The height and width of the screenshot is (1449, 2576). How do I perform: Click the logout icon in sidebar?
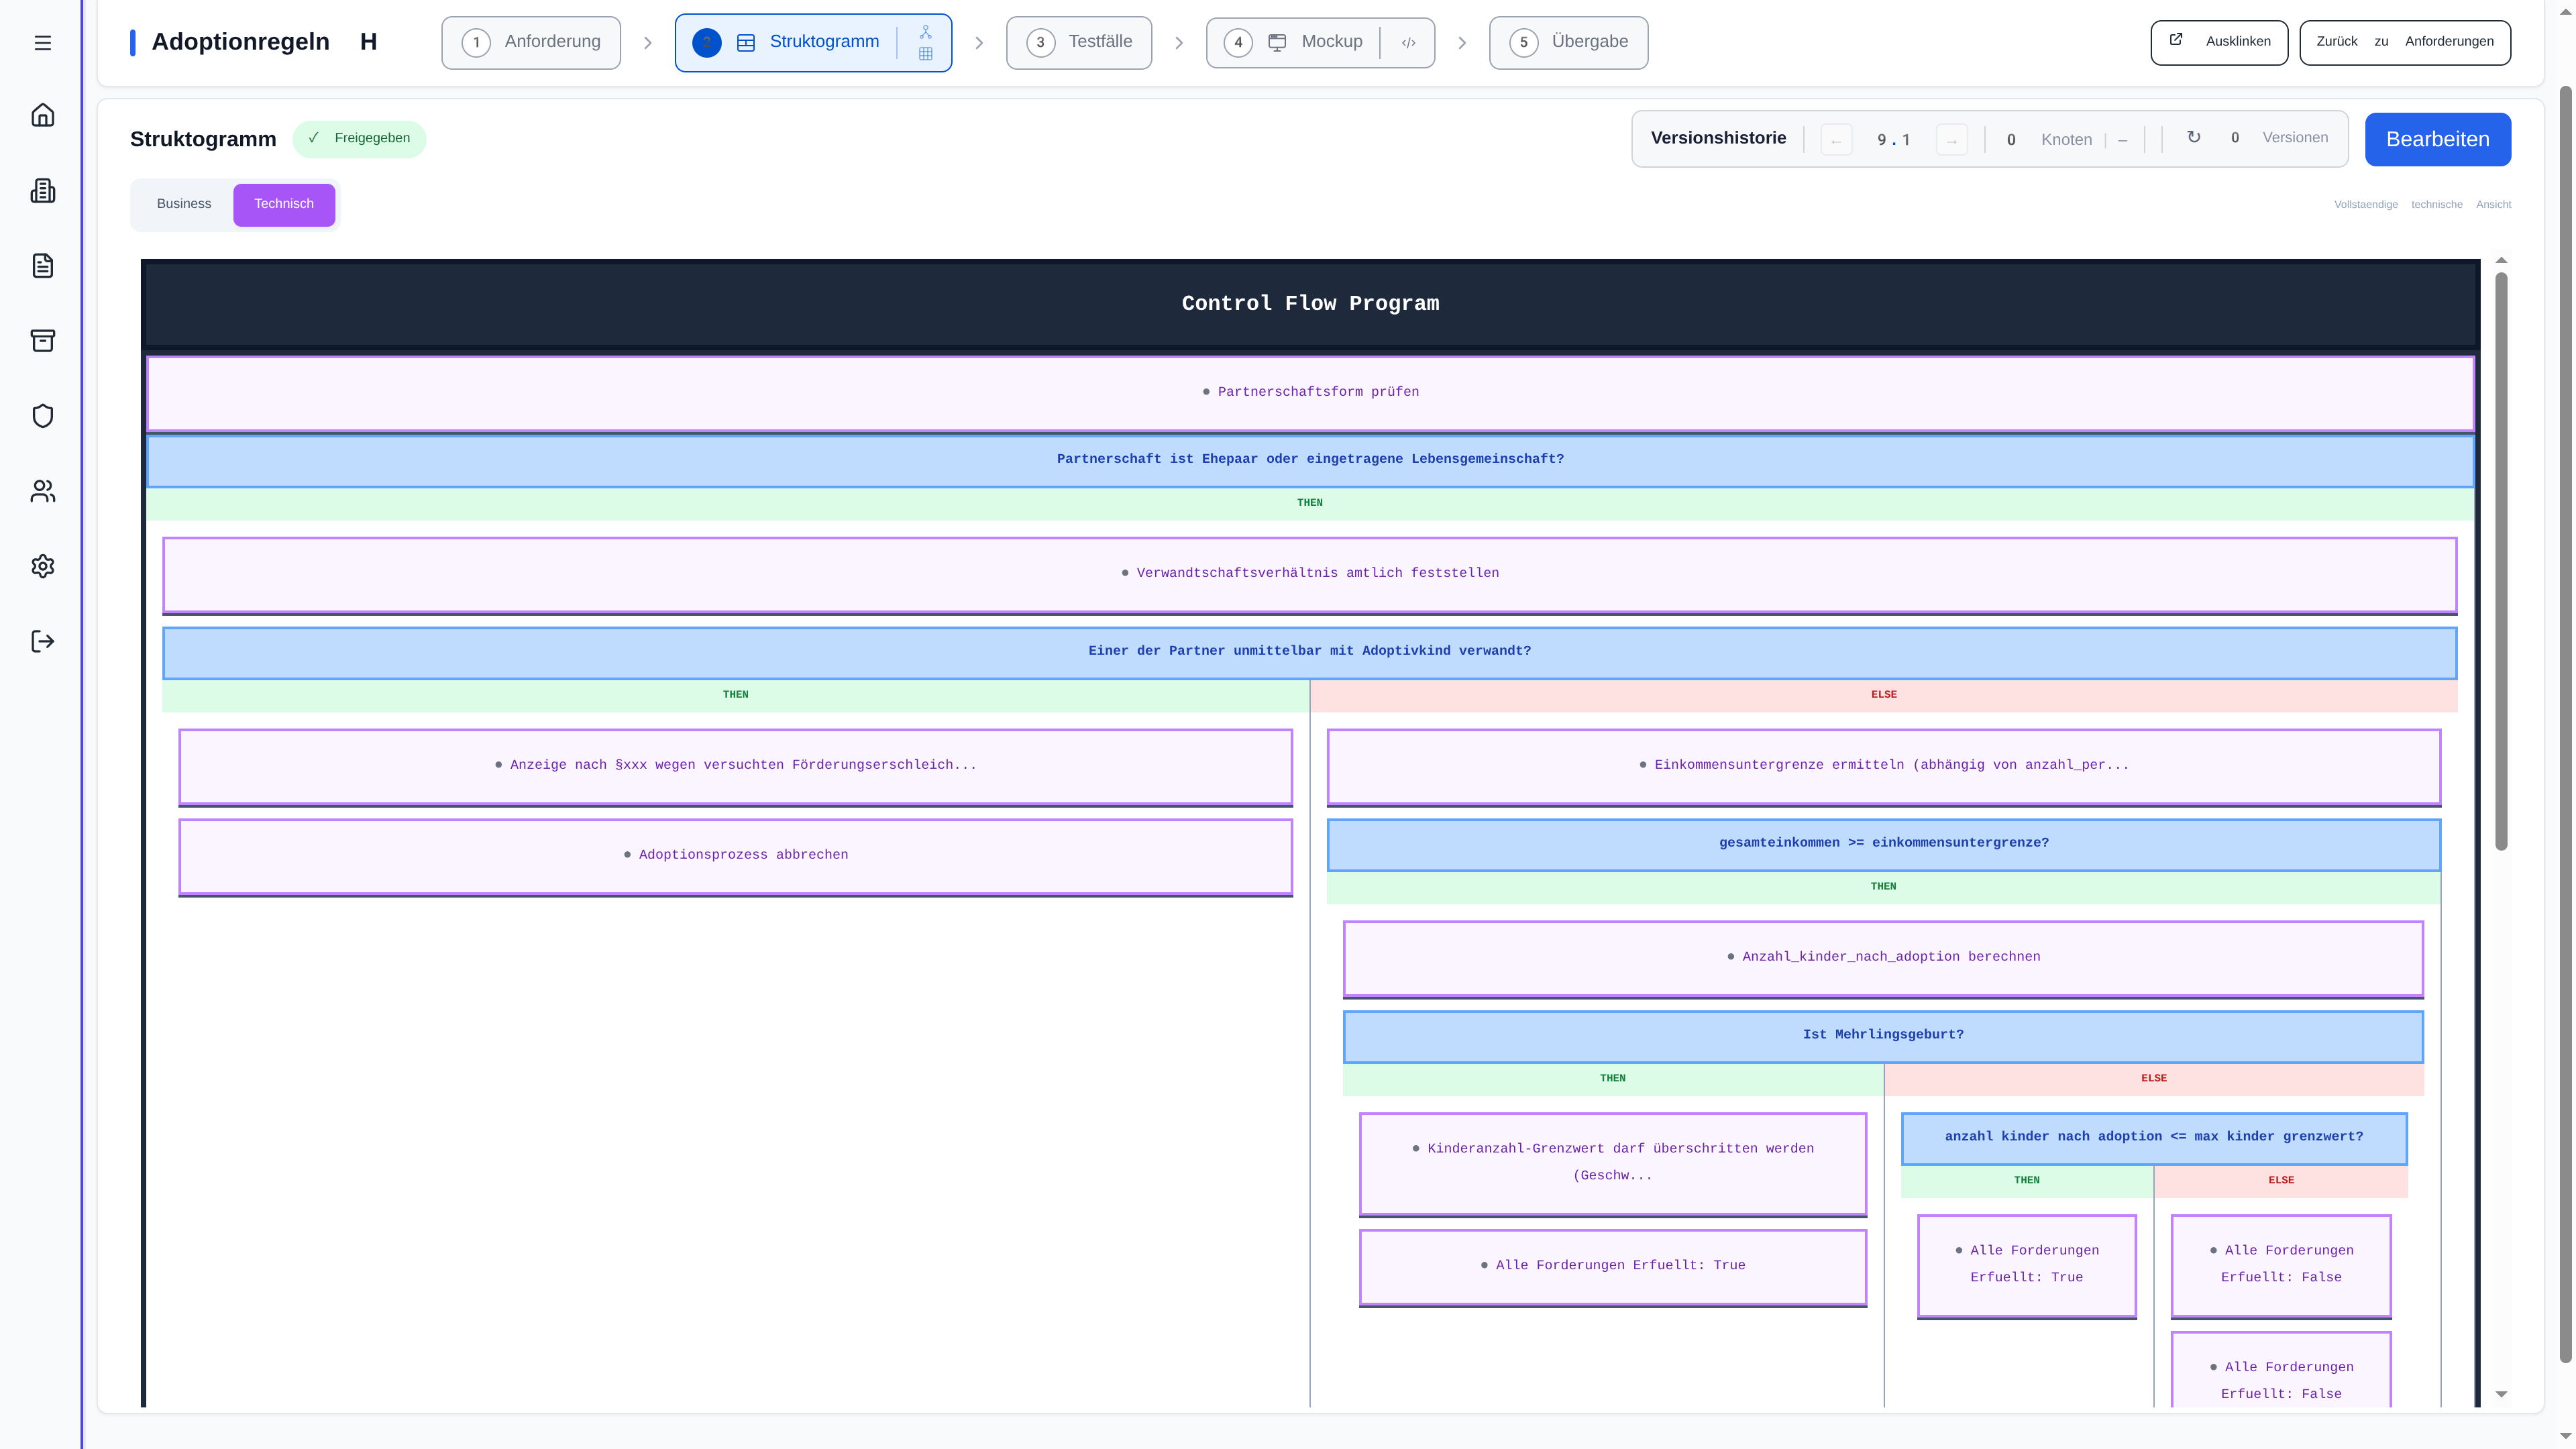(x=42, y=641)
